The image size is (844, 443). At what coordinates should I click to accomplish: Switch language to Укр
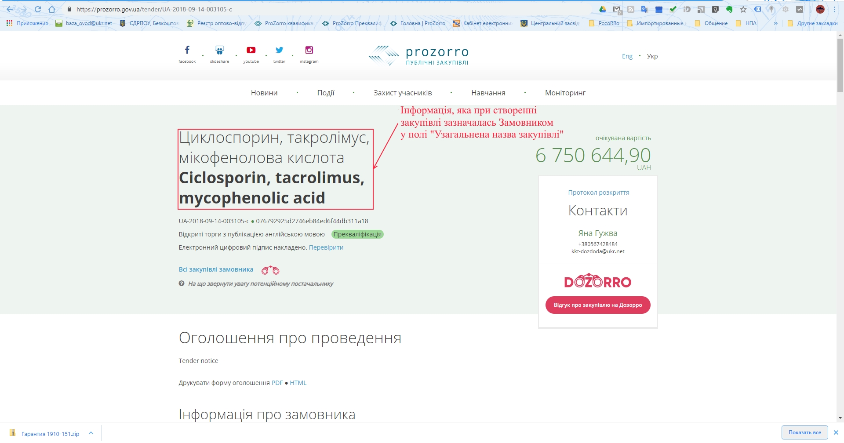tap(652, 56)
